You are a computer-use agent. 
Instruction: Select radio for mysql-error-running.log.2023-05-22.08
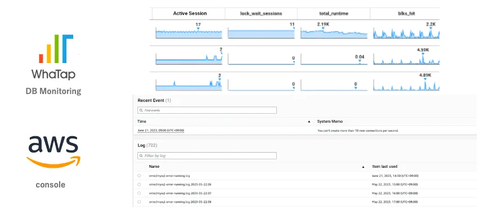click(139, 202)
